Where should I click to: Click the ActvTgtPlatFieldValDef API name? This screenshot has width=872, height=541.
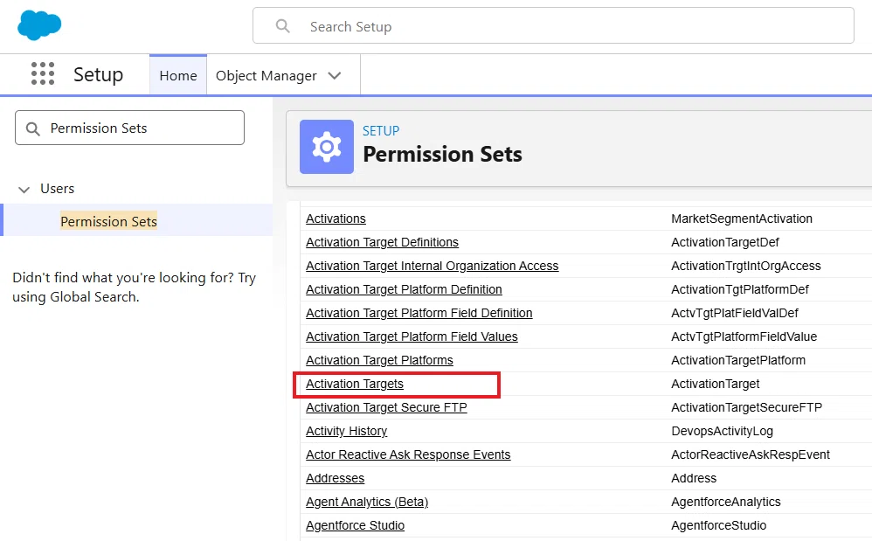tap(735, 313)
